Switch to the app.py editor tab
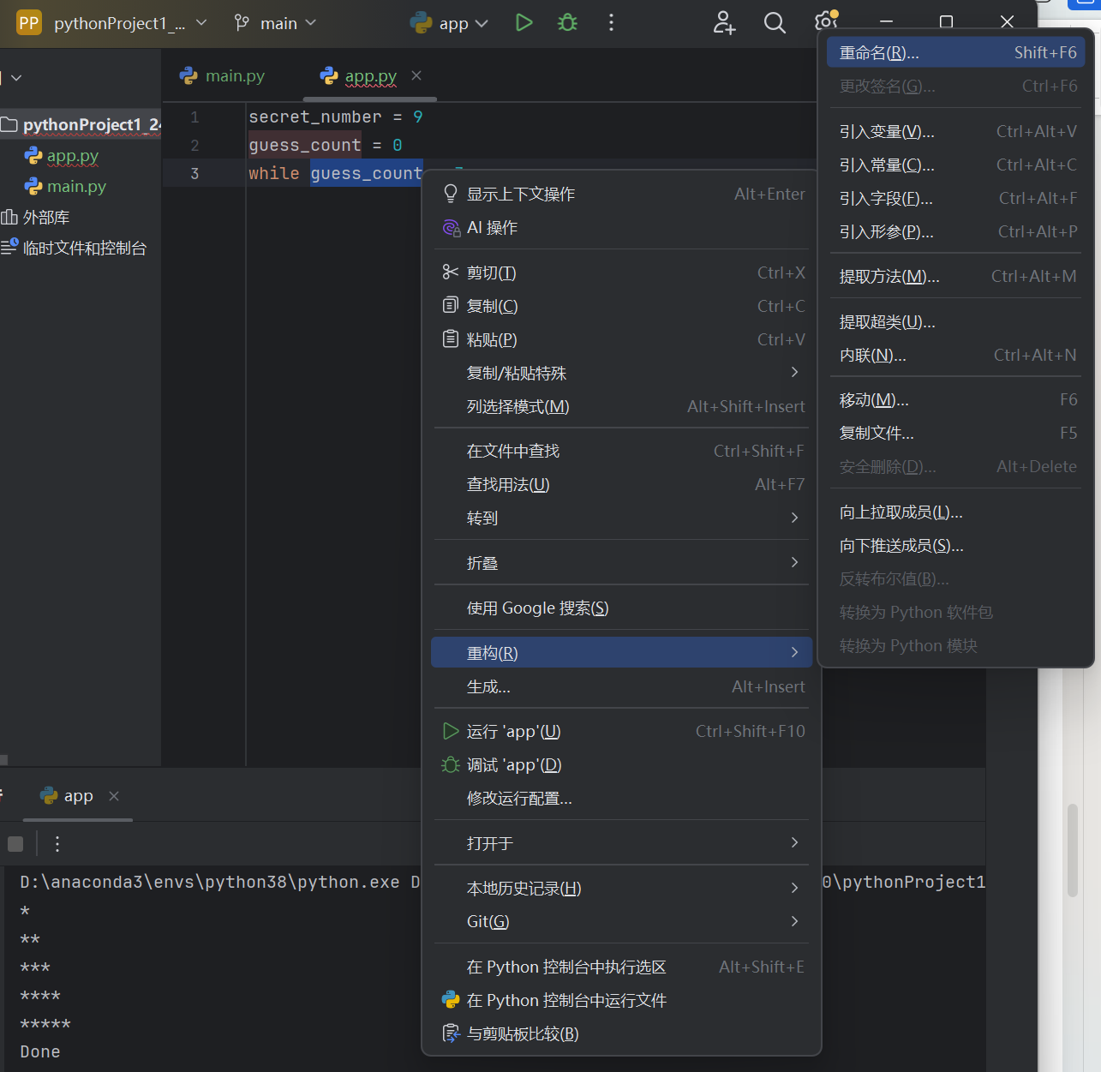The height and width of the screenshot is (1072, 1101). [370, 76]
